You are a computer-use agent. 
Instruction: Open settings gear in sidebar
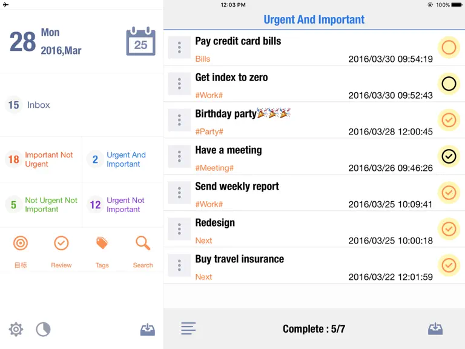click(x=16, y=329)
